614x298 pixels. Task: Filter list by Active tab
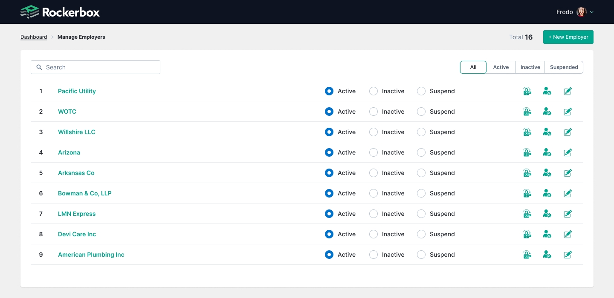501,67
